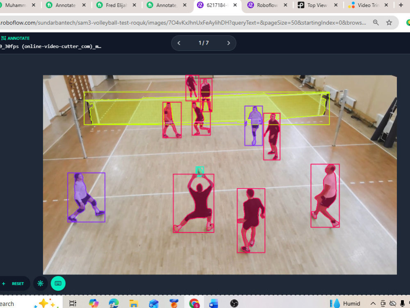Open Task View from the taskbar
The height and width of the screenshot is (308, 410).
click(73, 303)
